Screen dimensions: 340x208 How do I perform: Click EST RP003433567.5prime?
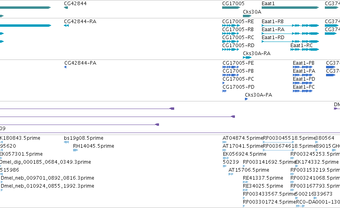(x=270, y=194)
